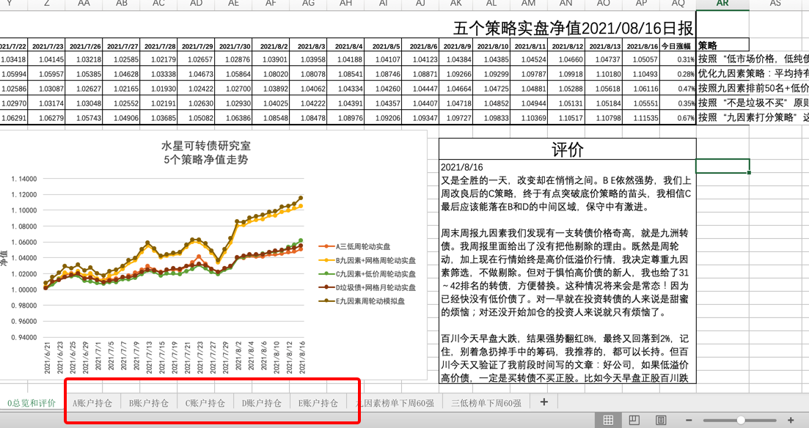Open the A账户持仓 sheet tab
The image size is (809, 428).
click(92, 403)
